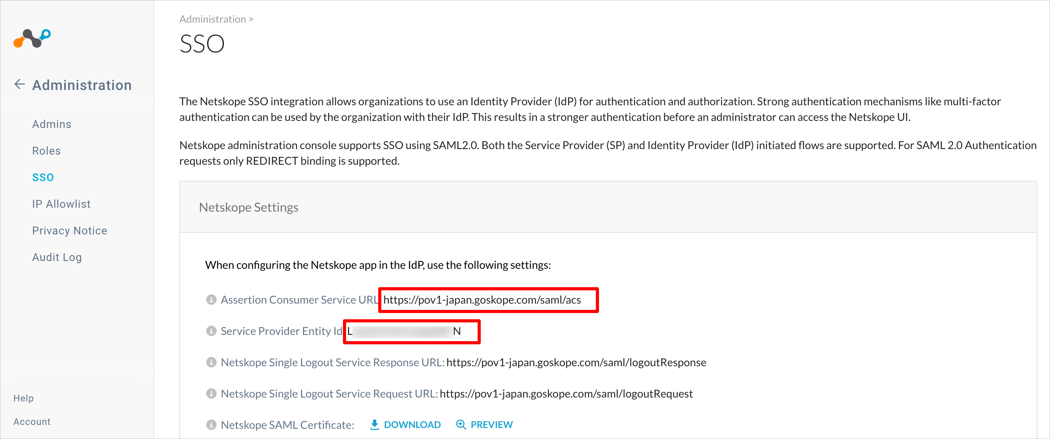The width and height of the screenshot is (1050, 439).
Task: Click info icon for Single Logout Request URL
Action: (x=211, y=393)
